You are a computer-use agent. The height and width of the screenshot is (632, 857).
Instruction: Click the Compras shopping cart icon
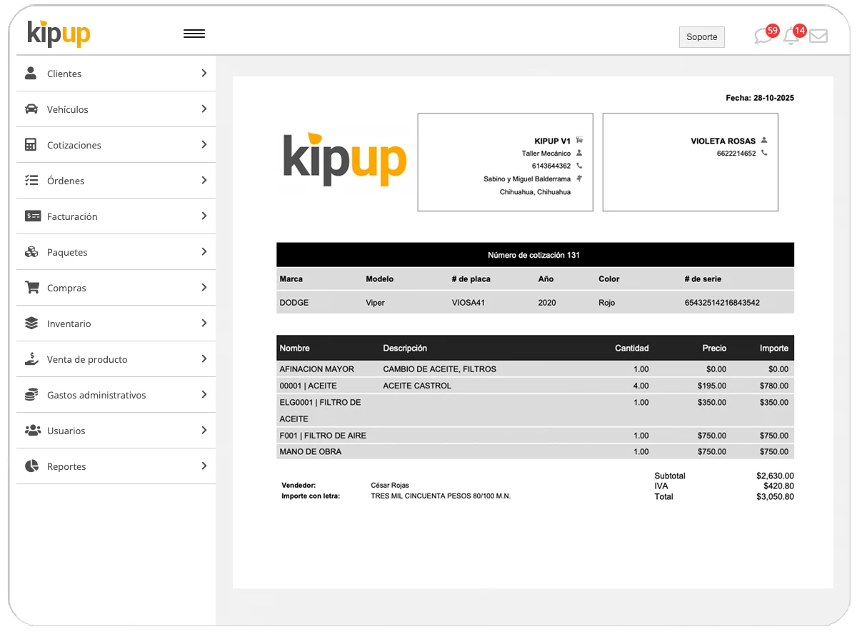30,287
